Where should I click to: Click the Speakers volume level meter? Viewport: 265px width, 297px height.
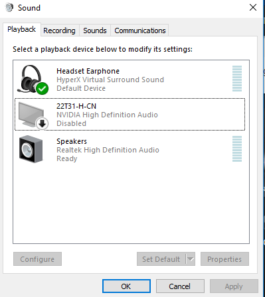pyautogui.click(x=237, y=148)
